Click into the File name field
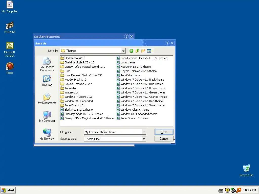259x194 pixels. click(113, 132)
